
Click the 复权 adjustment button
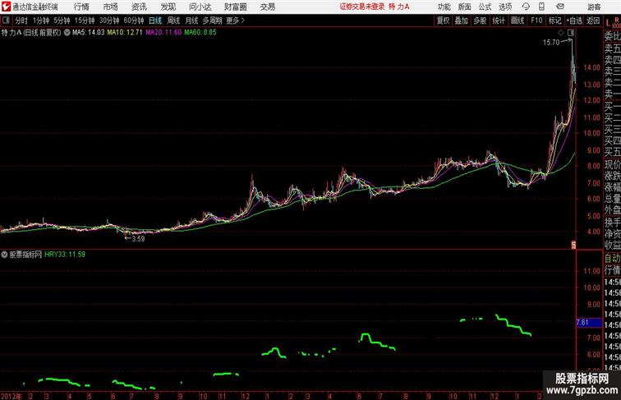tap(444, 21)
